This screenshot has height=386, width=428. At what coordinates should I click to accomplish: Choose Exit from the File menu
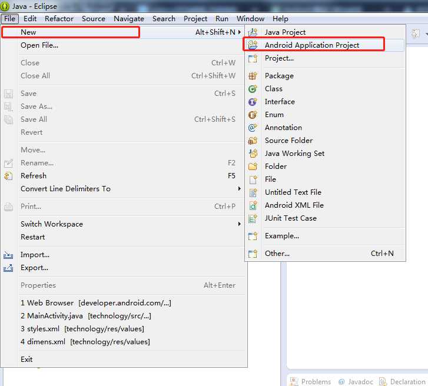tap(124, 360)
